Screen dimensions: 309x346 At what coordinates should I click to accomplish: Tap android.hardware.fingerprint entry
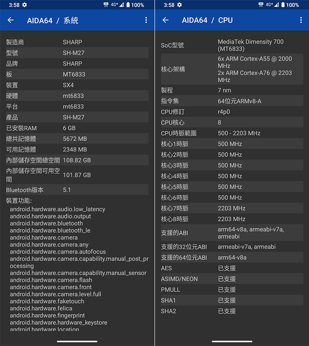coord(47,315)
